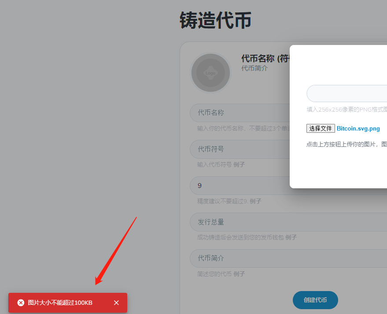Click the 选择文件 file chooser button

(x=321, y=128)
